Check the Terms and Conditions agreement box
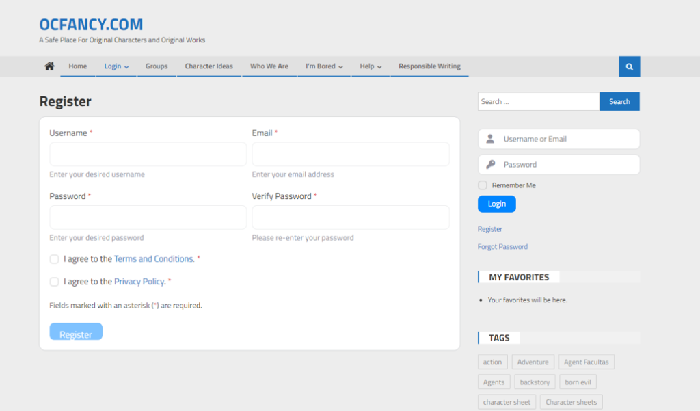Screen dimensions: 700x411 tap(54, 259)
